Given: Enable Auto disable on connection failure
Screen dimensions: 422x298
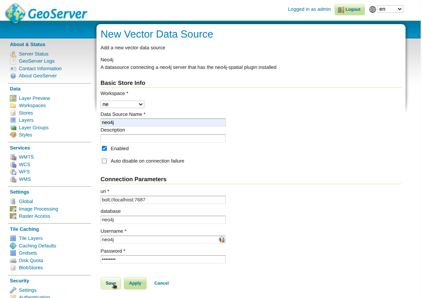Looking at the screenshot, I should 104,161.
